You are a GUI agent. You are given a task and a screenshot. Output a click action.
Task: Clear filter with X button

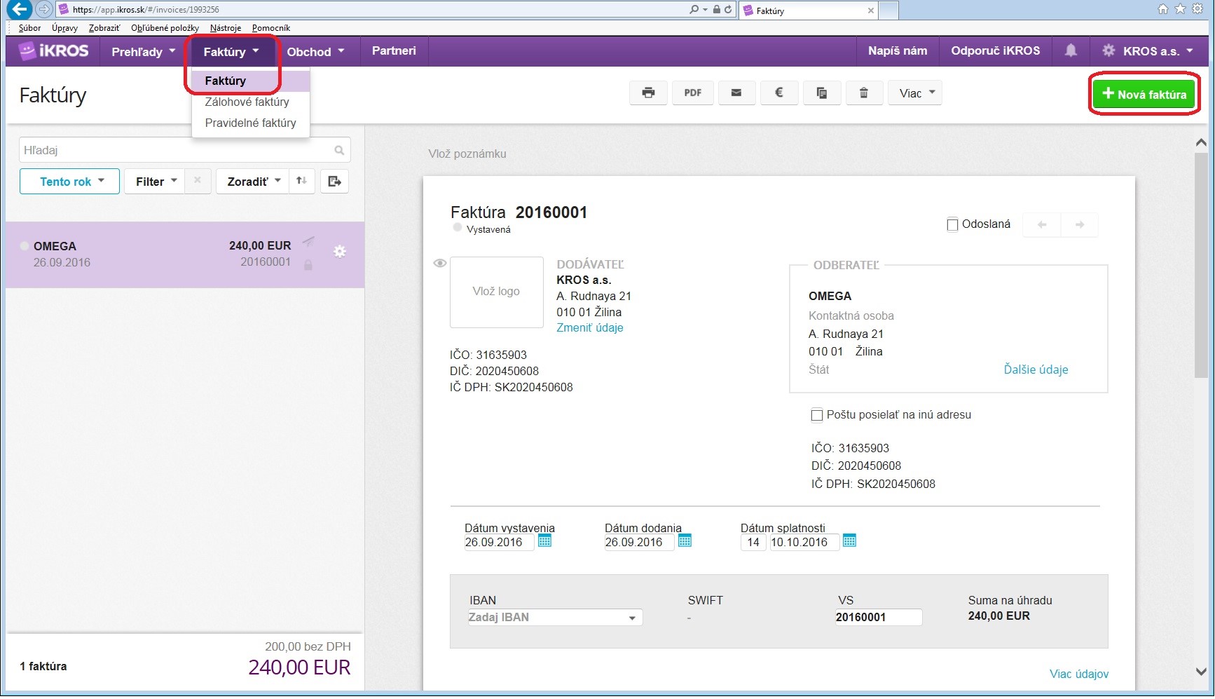coord(198,181)
